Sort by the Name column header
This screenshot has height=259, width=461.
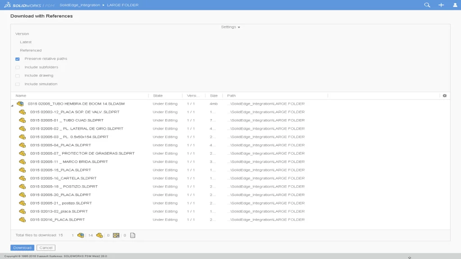(21, 96)
